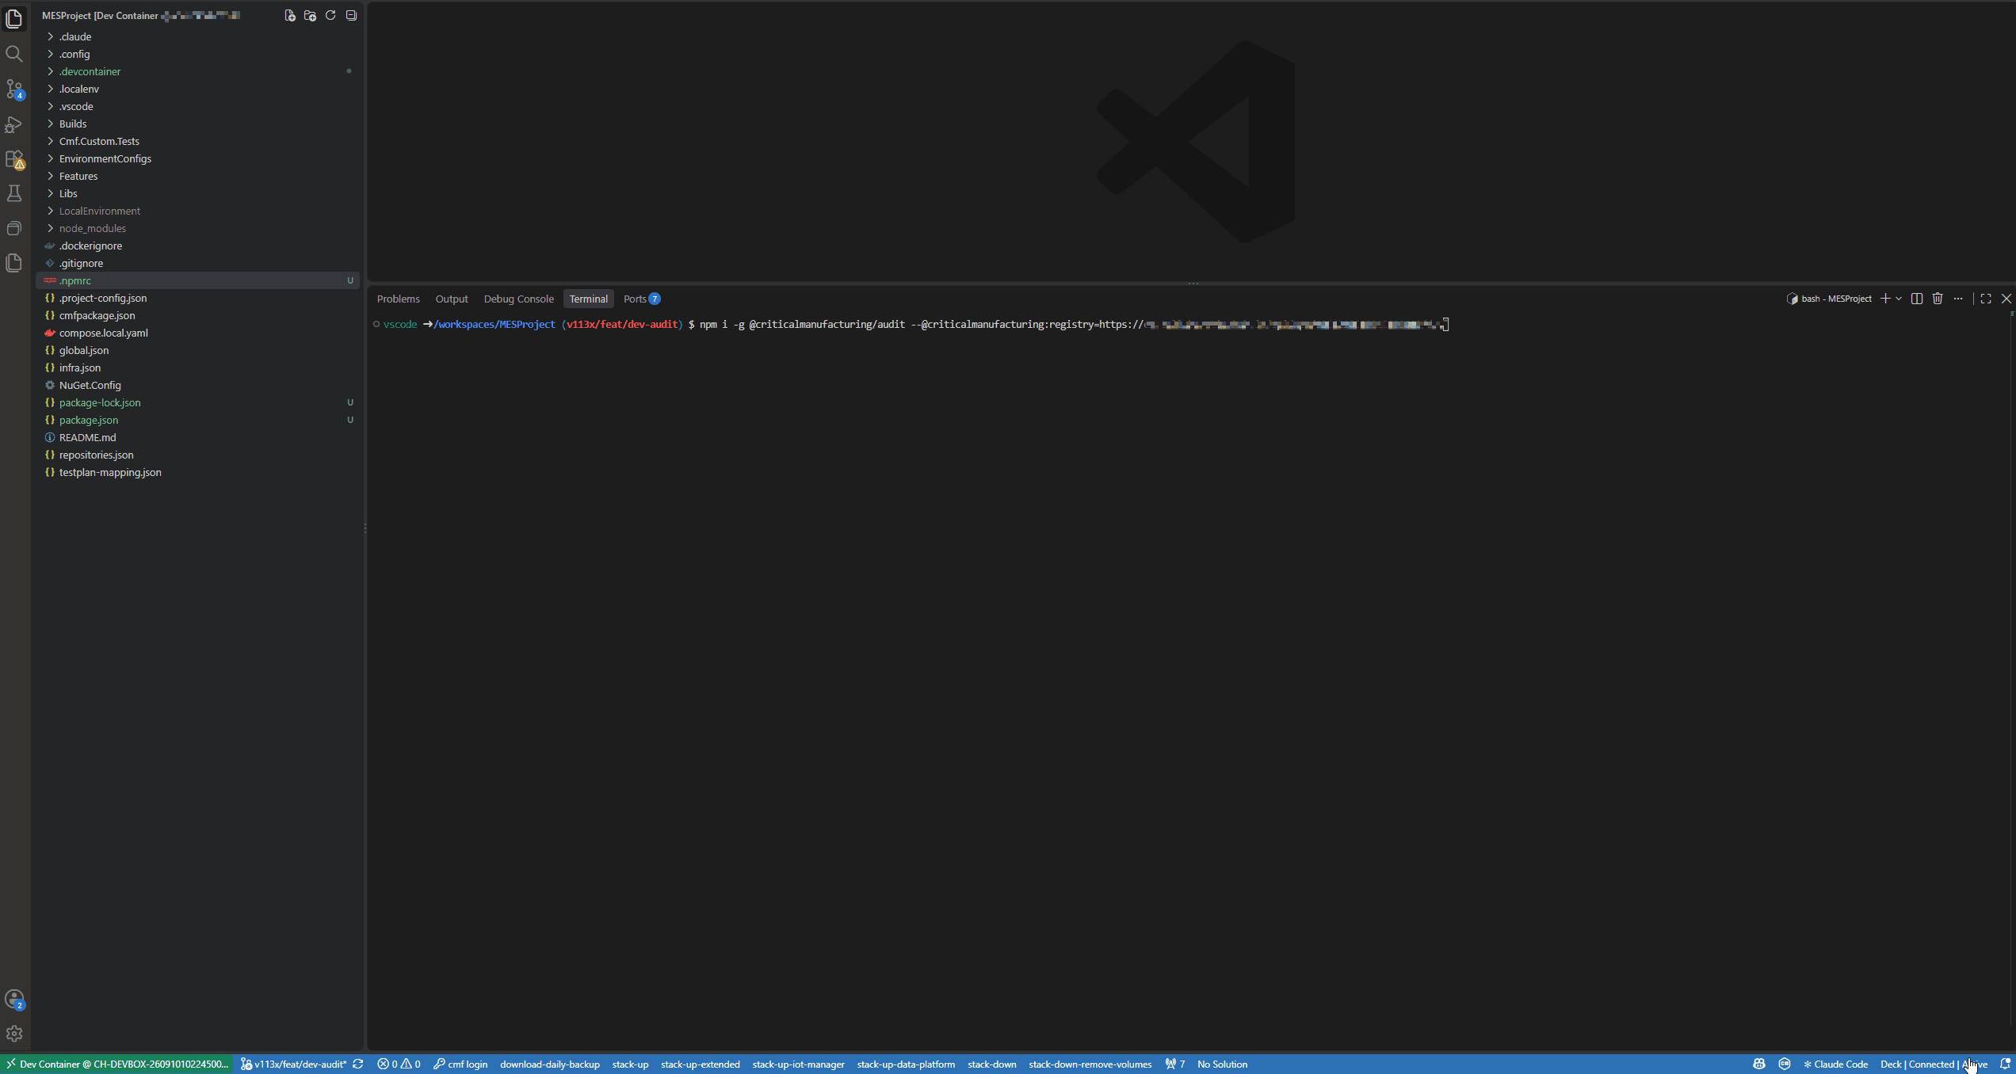Click the v113x/feat/dev-audit branch button
Viewport: 2016px width, 1074px height.
click(294, 1064)
